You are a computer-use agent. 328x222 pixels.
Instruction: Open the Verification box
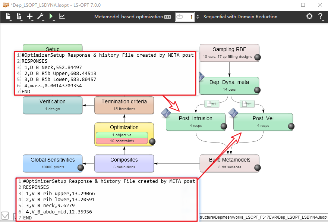click(53, 105)
